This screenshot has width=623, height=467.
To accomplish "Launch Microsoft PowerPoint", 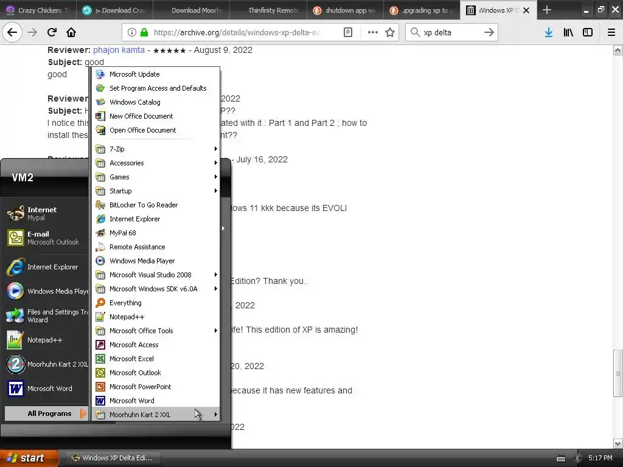I will point(156,387).
